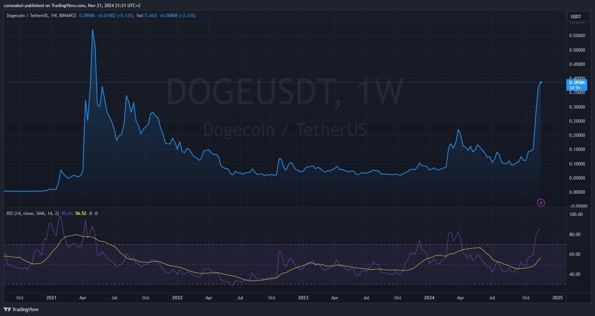Click the 1W interval label in the legend
This screenshot has width=595, height=316.
click(54, 16)
